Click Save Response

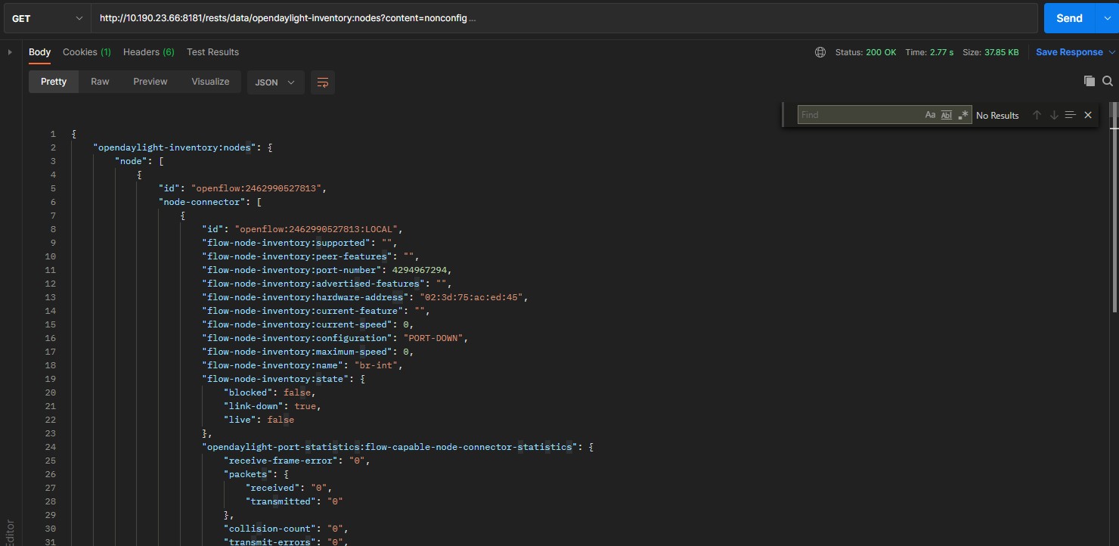[x=1069, y=52]
